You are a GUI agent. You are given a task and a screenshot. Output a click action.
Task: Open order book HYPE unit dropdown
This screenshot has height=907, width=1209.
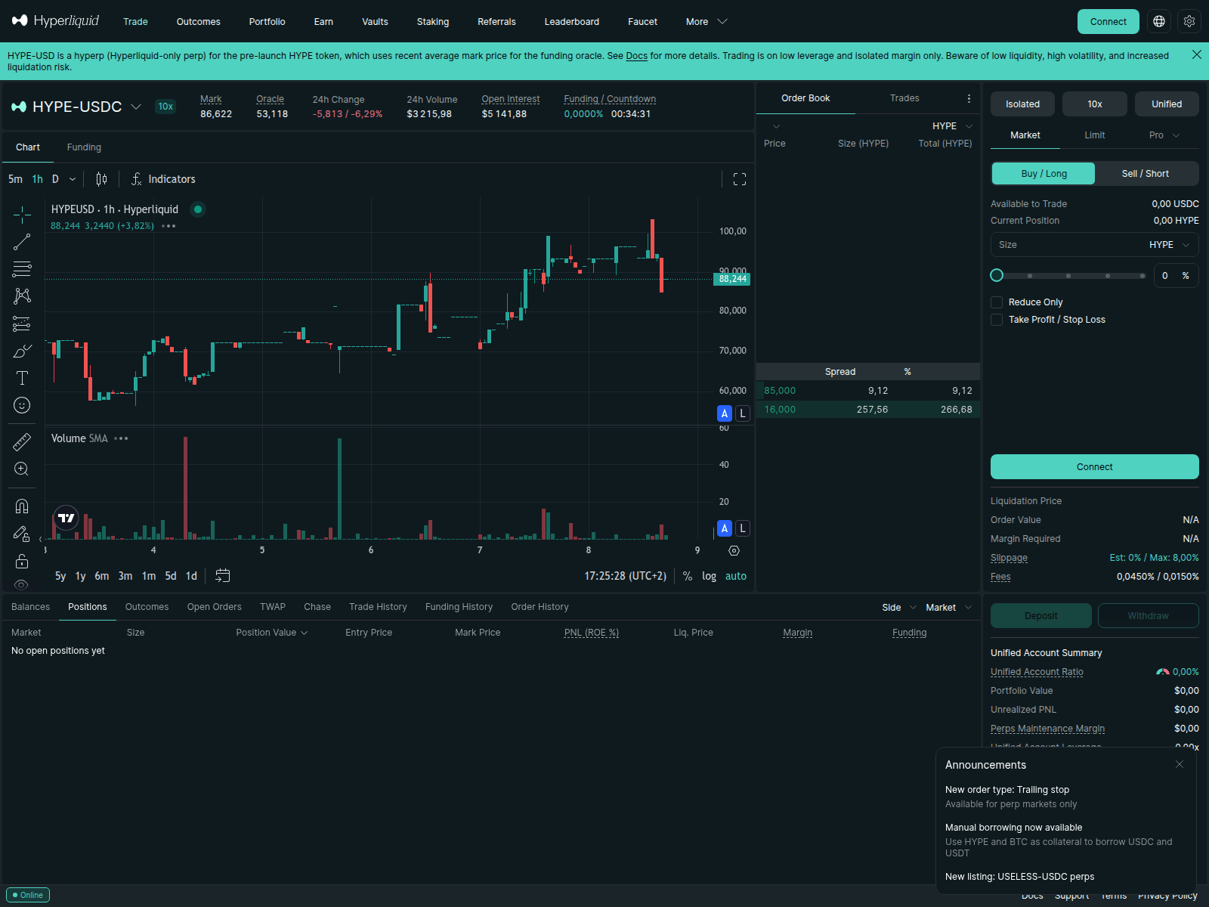952,126
